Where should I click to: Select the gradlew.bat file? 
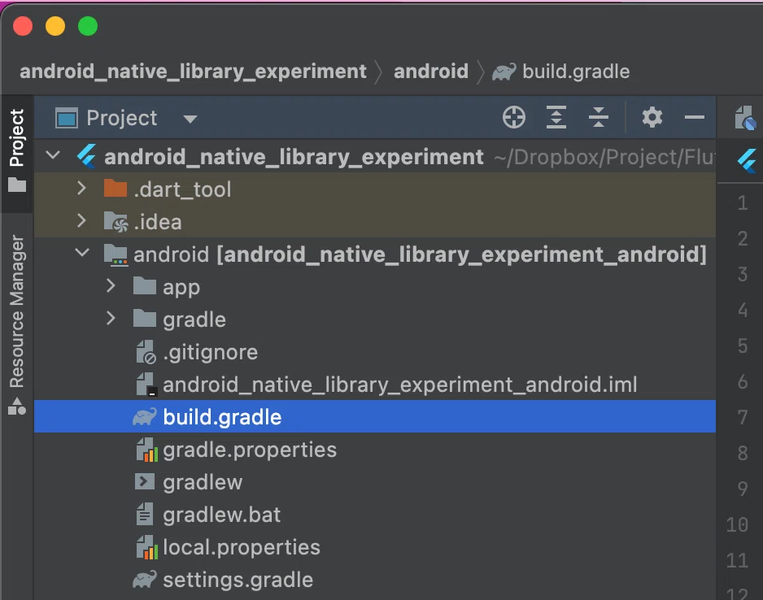[x=375, y=515]
